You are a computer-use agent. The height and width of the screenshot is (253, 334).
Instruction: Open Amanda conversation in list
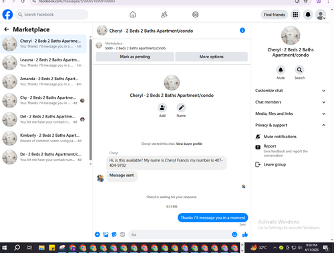pyautogui.click(x=43, y=81)
